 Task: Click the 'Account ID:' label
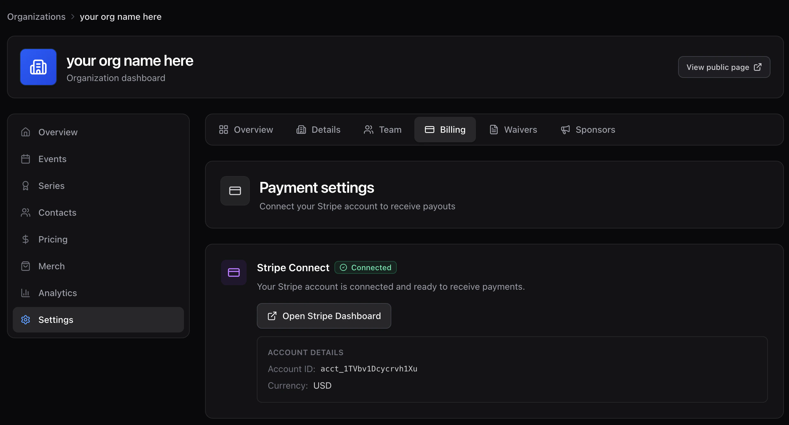(x=292, y=369)
